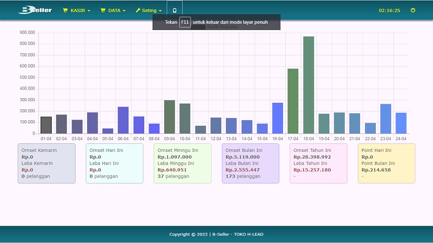433x243 pixels.
Task: Click the Omset Tahun Ini card
Action: pyautogui.click(x=318, y=163)
